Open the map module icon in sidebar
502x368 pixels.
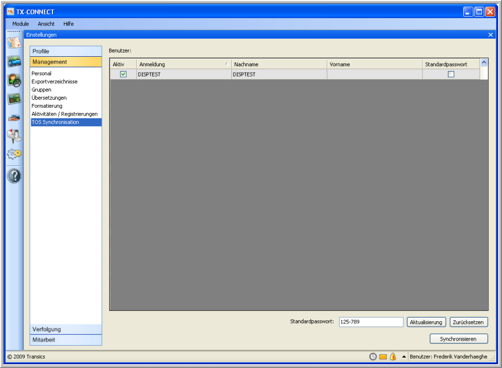pos(14,42)
